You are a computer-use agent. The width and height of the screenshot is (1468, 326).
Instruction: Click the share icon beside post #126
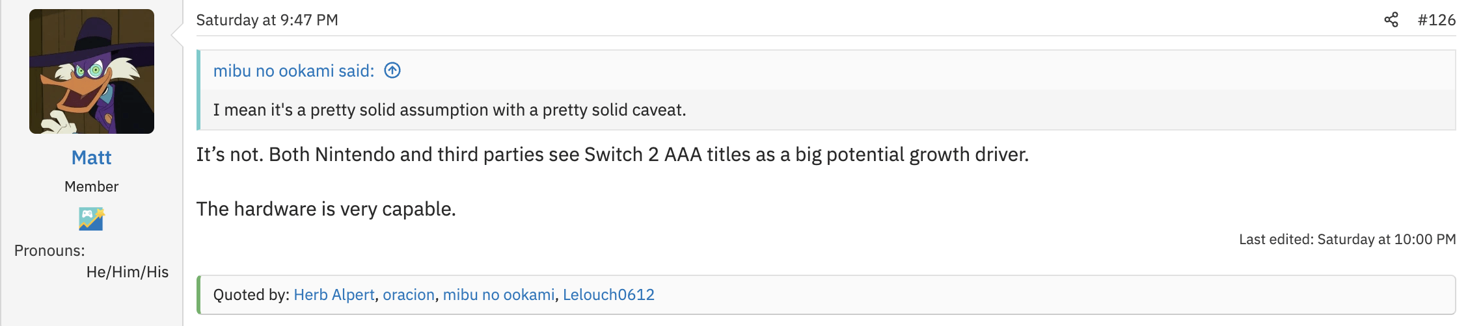tap(1391, 20)
